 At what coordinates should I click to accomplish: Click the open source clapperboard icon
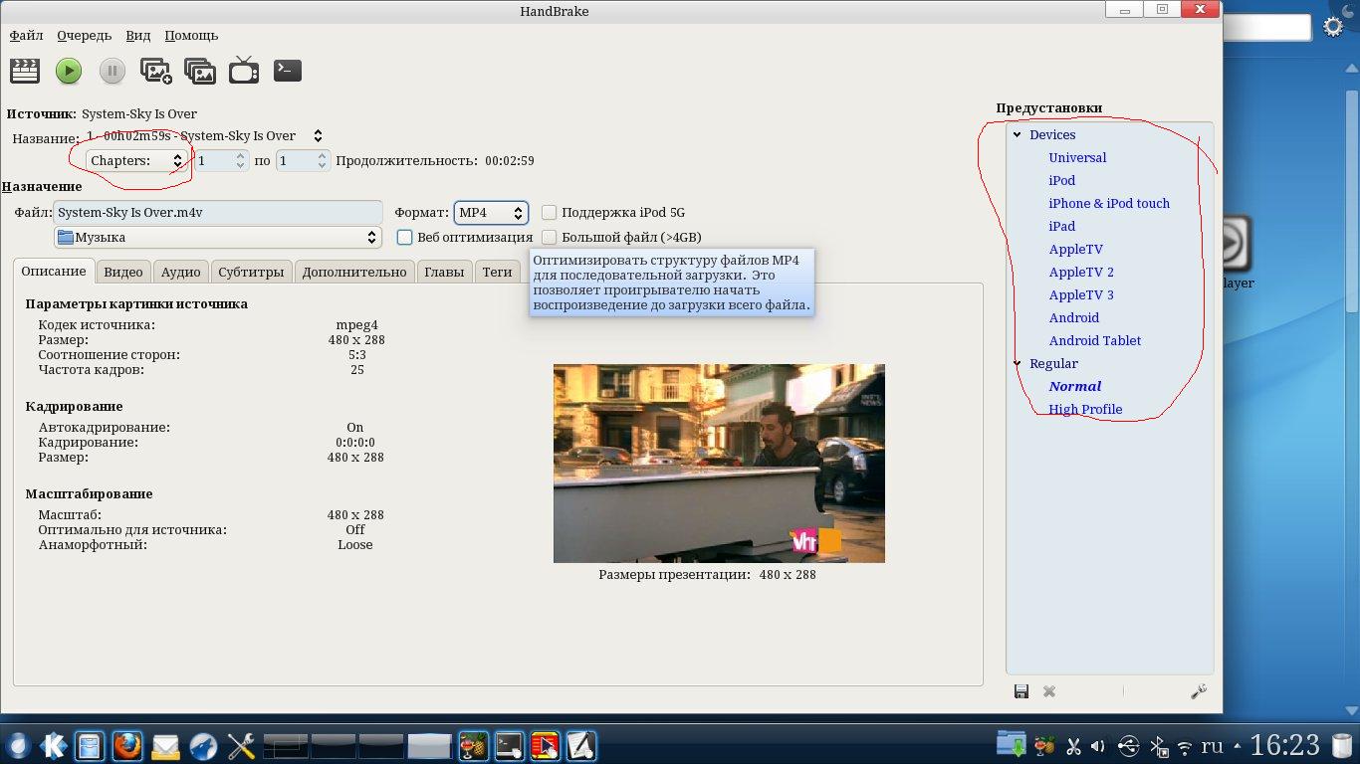(x=25, y=71)
